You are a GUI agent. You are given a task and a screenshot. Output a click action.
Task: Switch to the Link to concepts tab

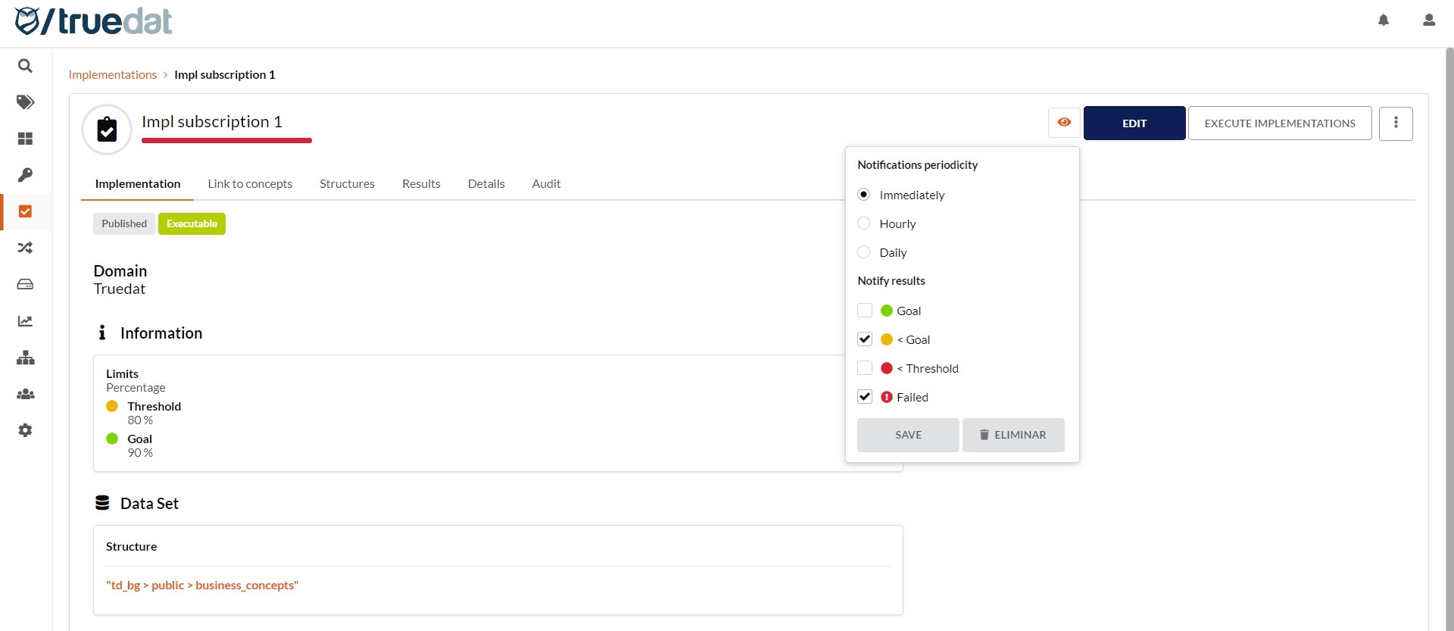250,184
